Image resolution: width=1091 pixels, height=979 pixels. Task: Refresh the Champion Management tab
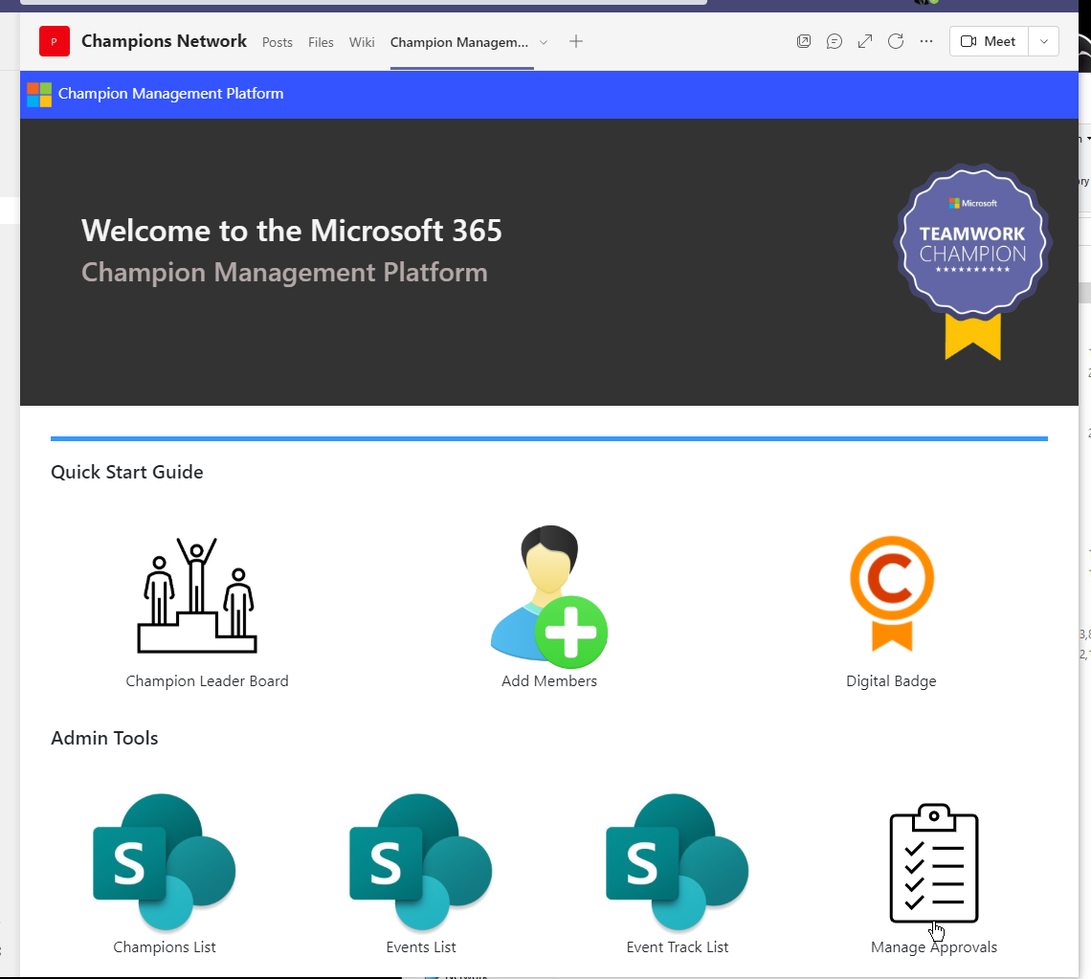[895, 41]
